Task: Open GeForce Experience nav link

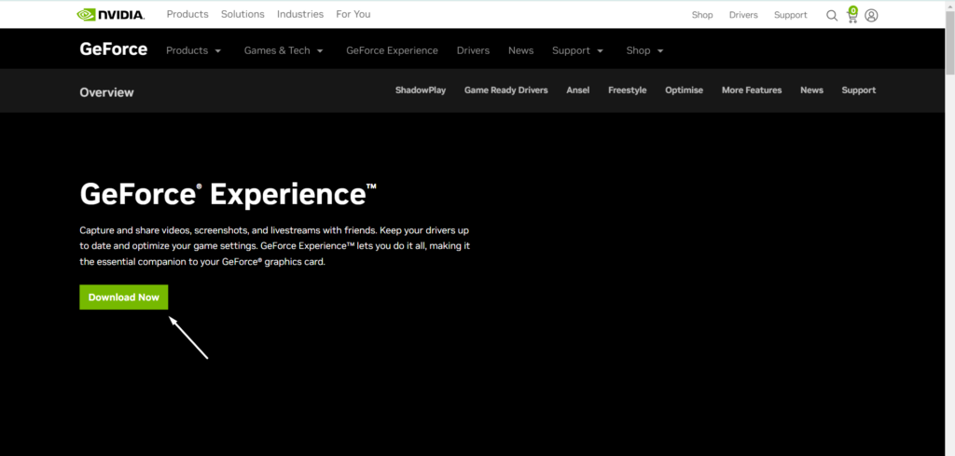Action: click(393, 50)
